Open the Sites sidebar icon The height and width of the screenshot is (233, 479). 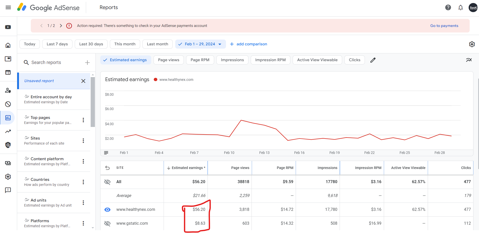point(8,73)
